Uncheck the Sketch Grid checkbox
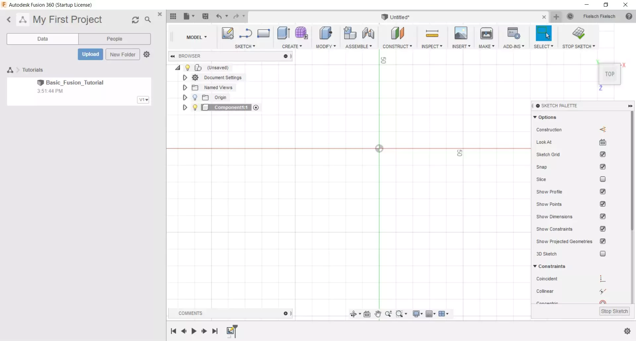 tap(603, 154)
